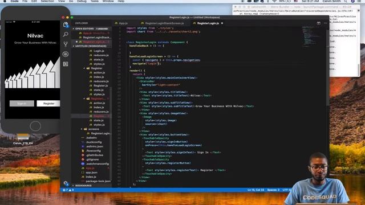Screen dimensions: 365x205
Task: Click the Spaces: 2 status entry
Action: [x=273, y=190]
